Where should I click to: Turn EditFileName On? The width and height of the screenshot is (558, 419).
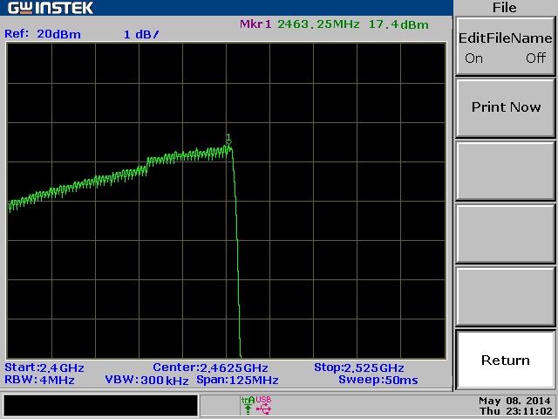(473, 58)
